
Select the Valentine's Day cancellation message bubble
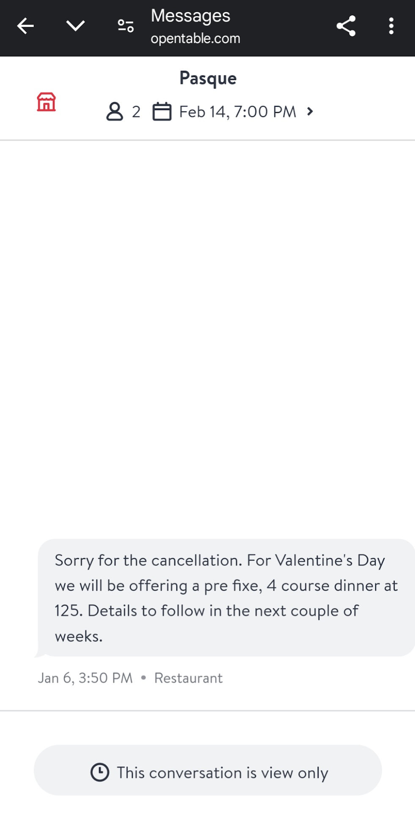tap(226, 598)
